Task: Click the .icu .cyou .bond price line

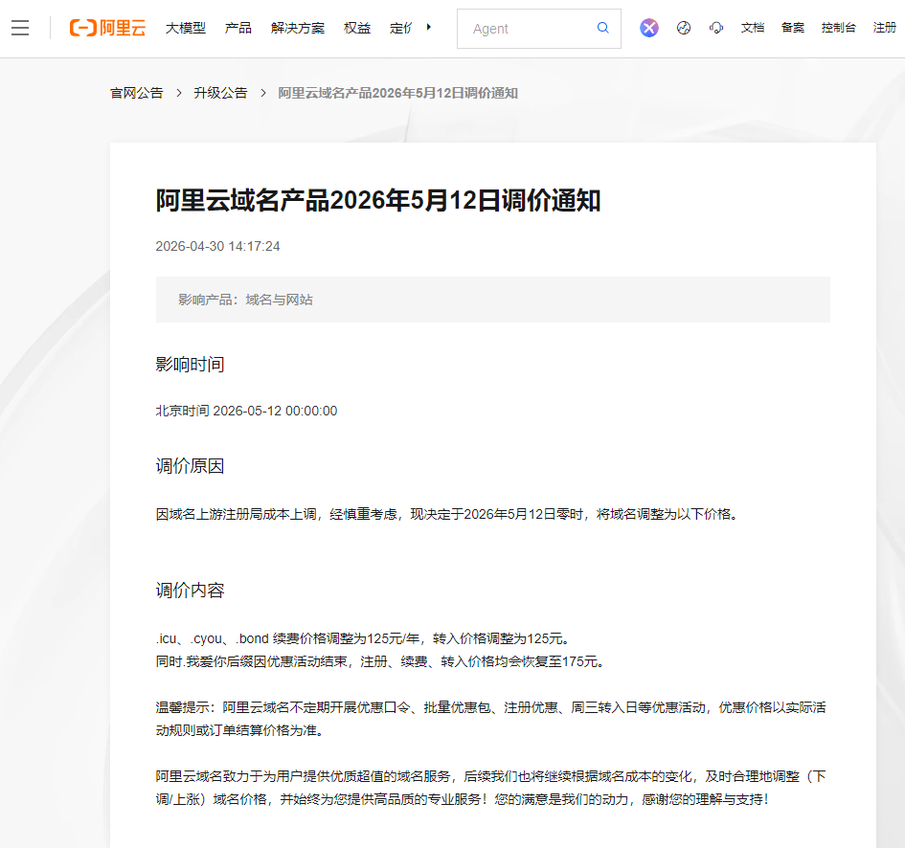Action: 364,638
